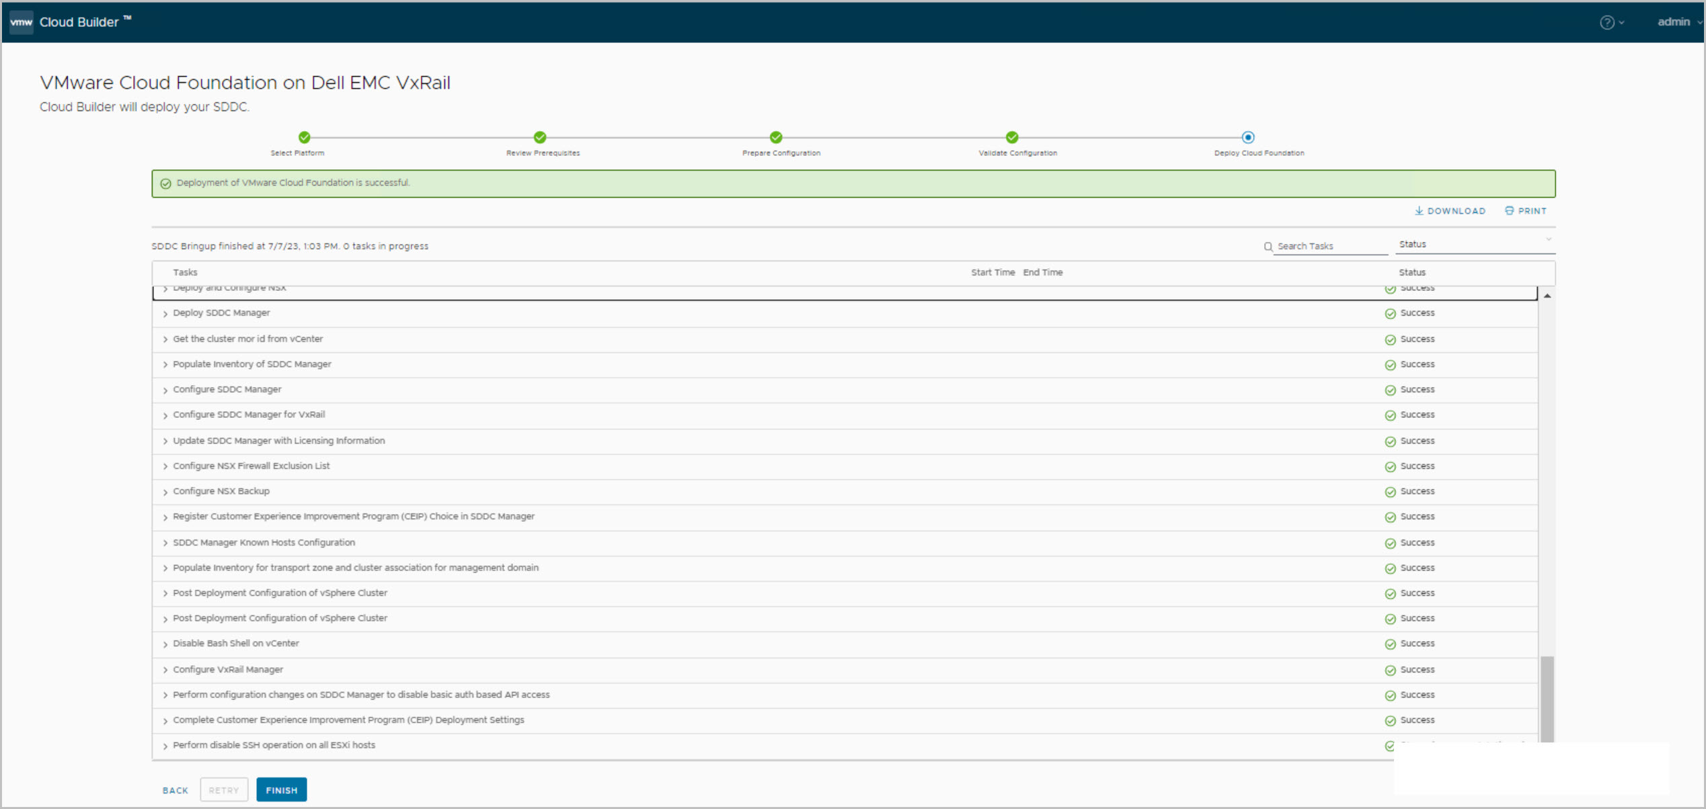Click the search magnifier icon
1706x809 pixels.
pyautogui.click(x=1268, y=247)
